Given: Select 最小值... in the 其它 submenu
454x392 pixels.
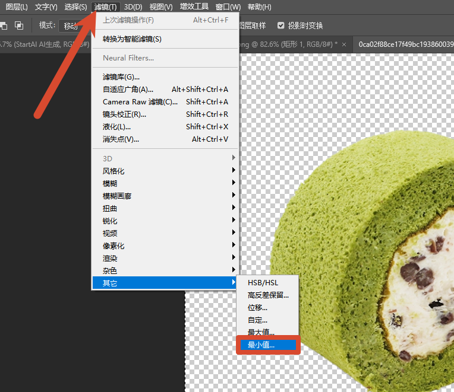Looking at the screenshot, I should [x=268, y=345].
